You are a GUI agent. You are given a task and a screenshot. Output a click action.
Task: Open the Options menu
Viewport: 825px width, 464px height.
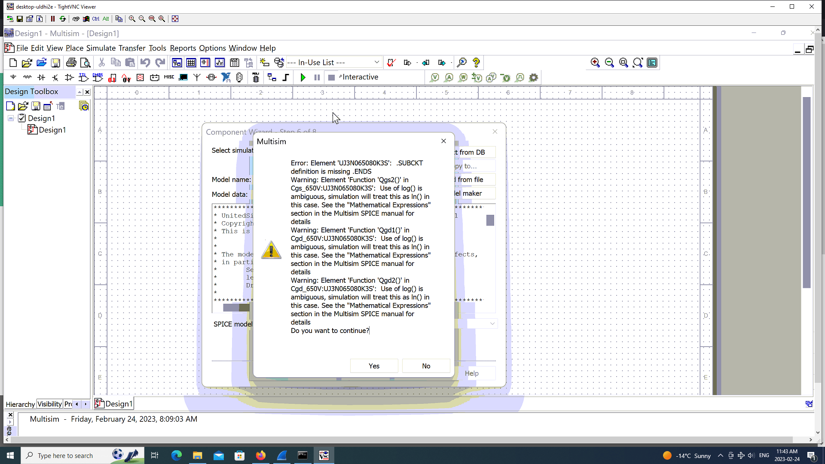click(x=212, y=48)
